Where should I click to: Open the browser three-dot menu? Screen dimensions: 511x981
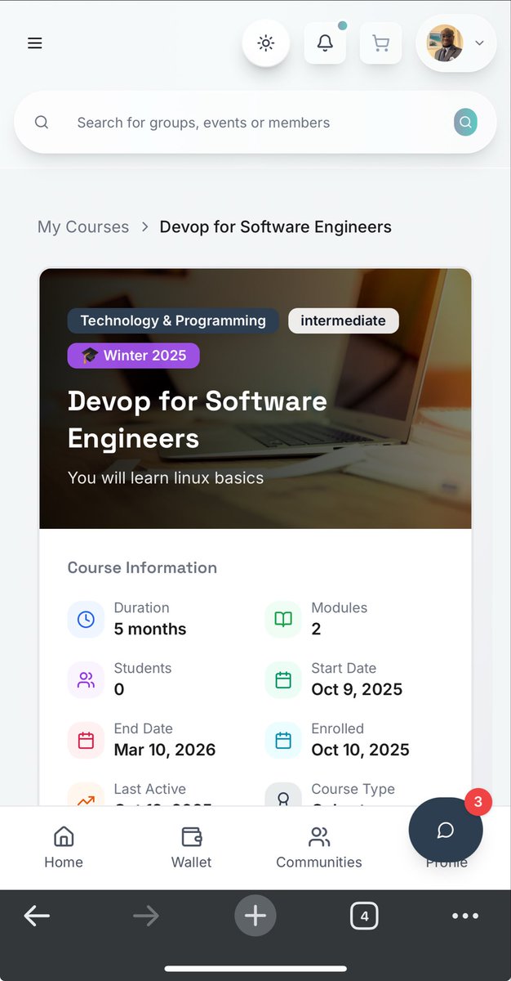[x=465, y=916]
